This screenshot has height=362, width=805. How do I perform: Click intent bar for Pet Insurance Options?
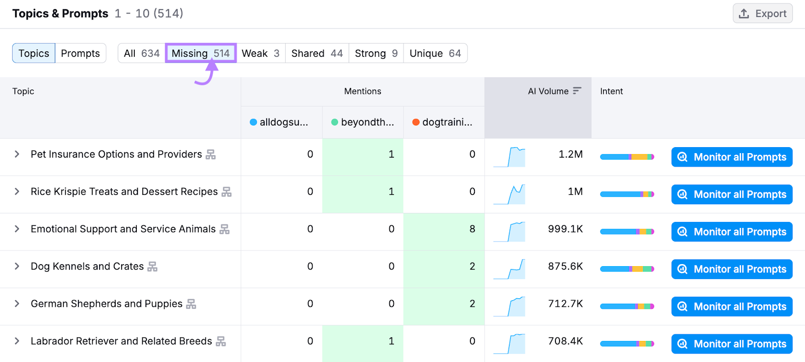627,157
